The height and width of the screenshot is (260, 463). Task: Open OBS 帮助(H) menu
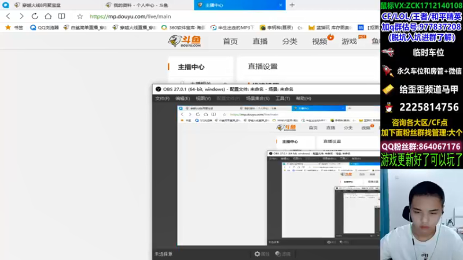pos(303,98)
